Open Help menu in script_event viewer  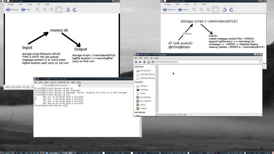click(x=204, y=4)
